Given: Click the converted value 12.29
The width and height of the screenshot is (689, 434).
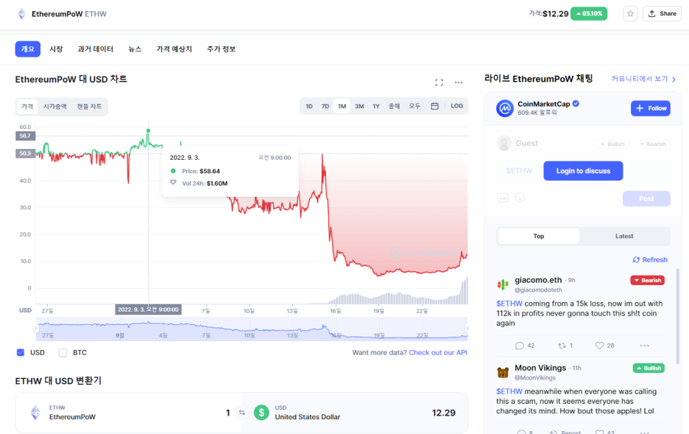Looking at the screenshot, I should tap(443, 413).
